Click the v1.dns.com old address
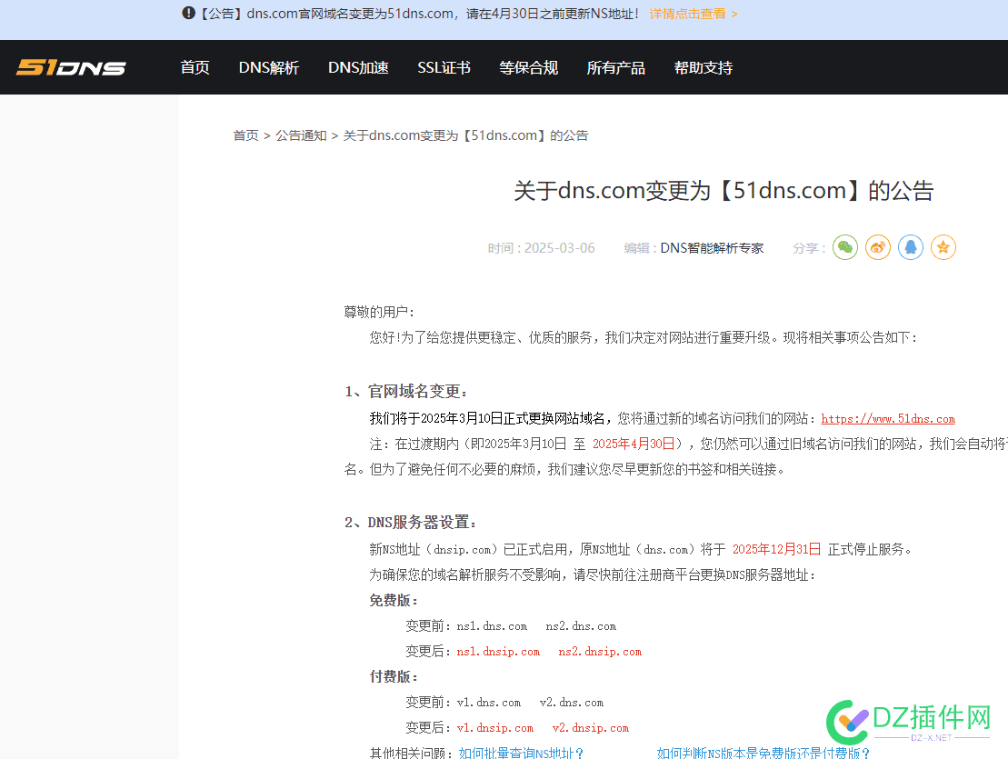Viewport: 1008px width, 759px height. pos(489,703)
